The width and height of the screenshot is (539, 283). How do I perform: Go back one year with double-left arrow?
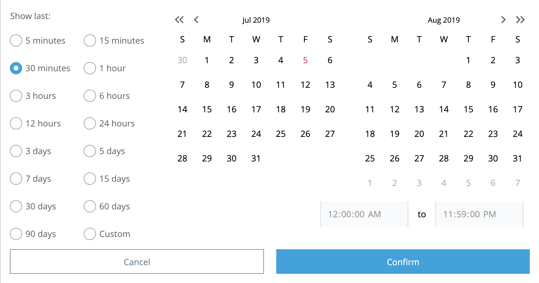pos(179,20)
